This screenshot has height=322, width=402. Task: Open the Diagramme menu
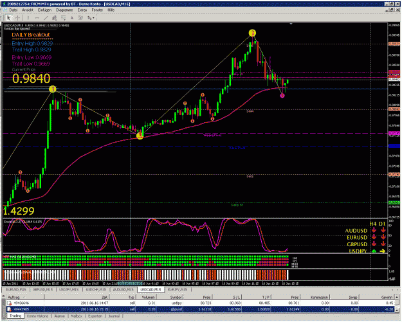pos(64,10)
